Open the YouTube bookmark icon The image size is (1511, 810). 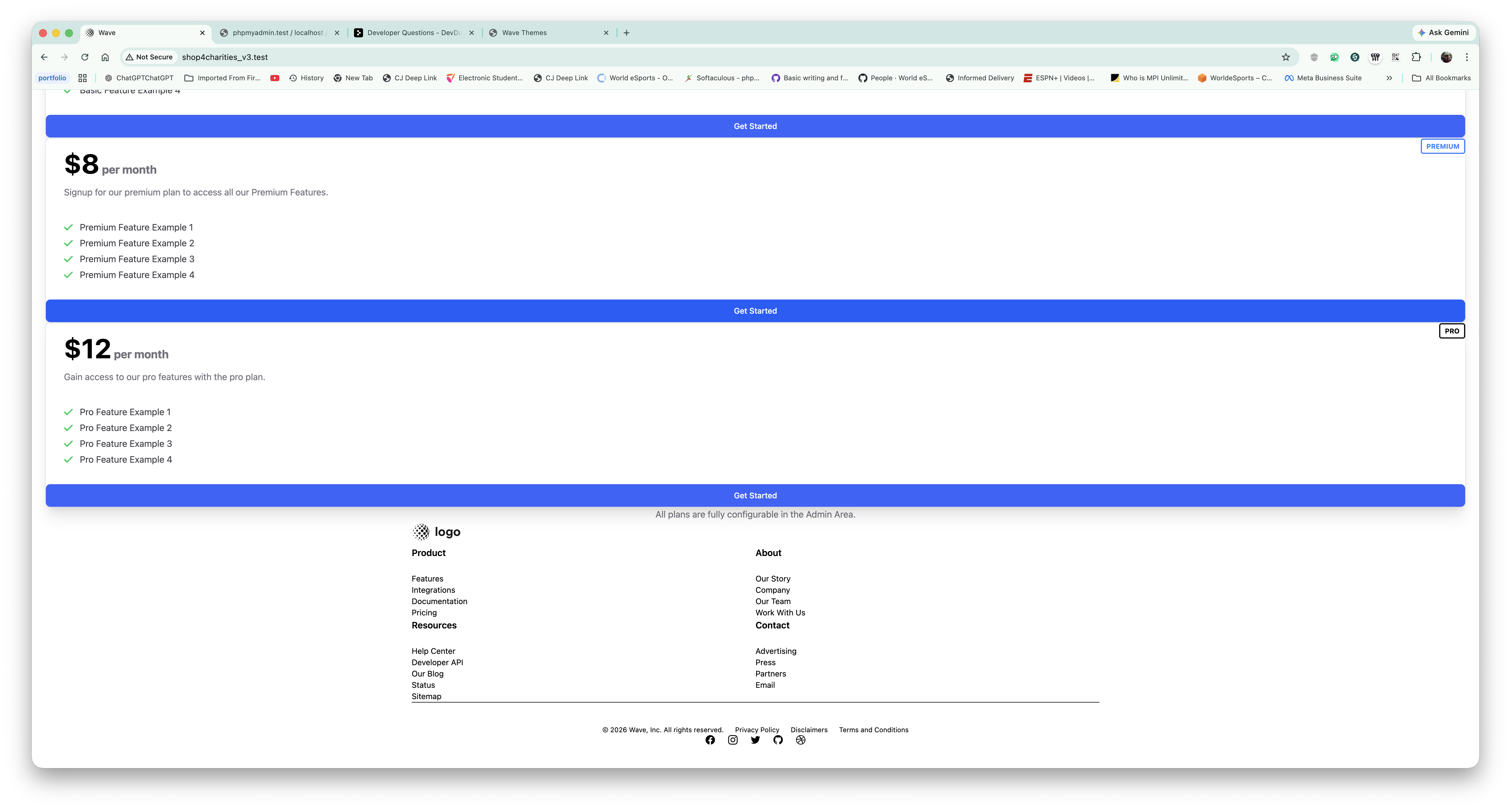click(x=275, y=78)
